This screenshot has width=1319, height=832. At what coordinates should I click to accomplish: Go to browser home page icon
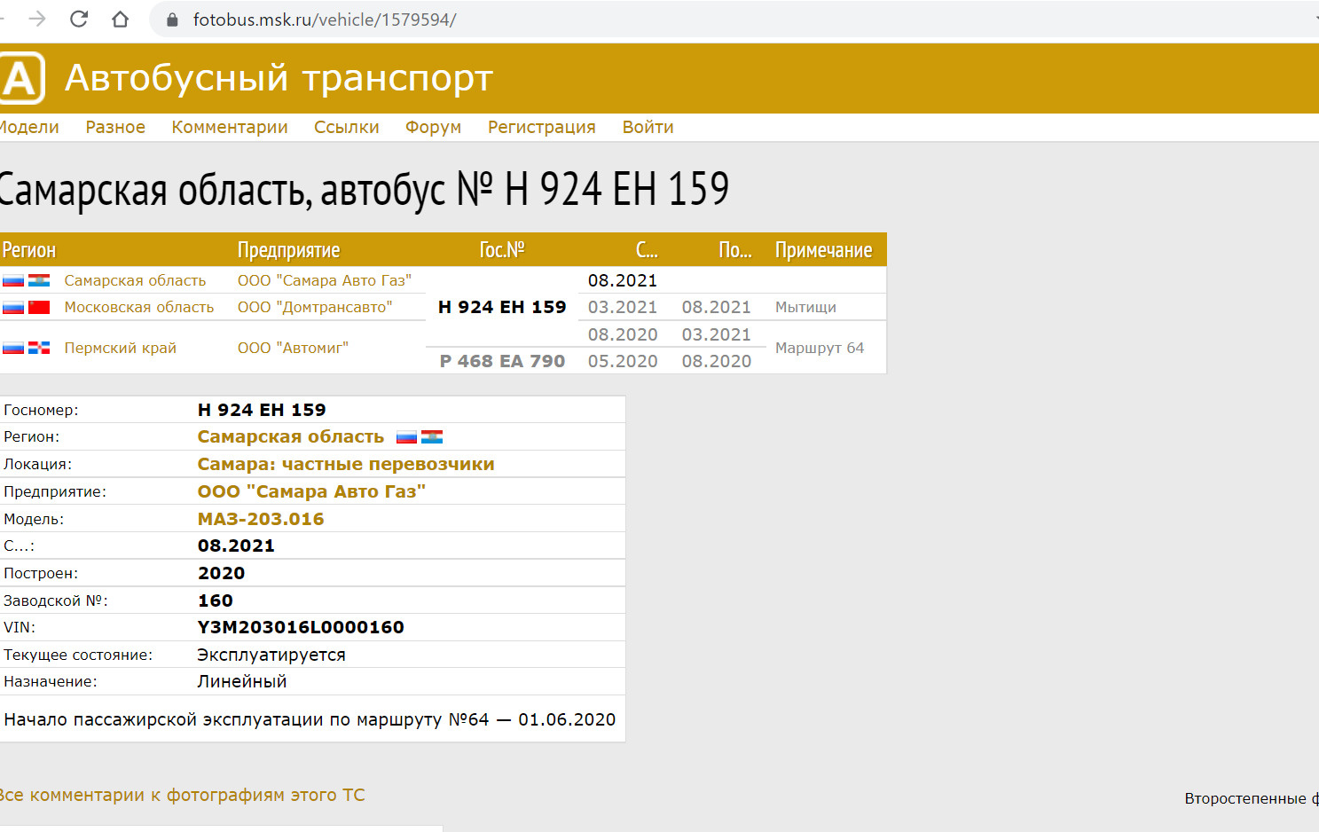[121, 19]
